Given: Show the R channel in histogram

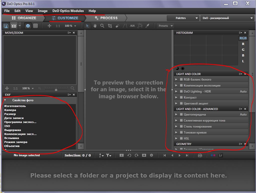Looking at the screenshot, I should pos(243,44).
